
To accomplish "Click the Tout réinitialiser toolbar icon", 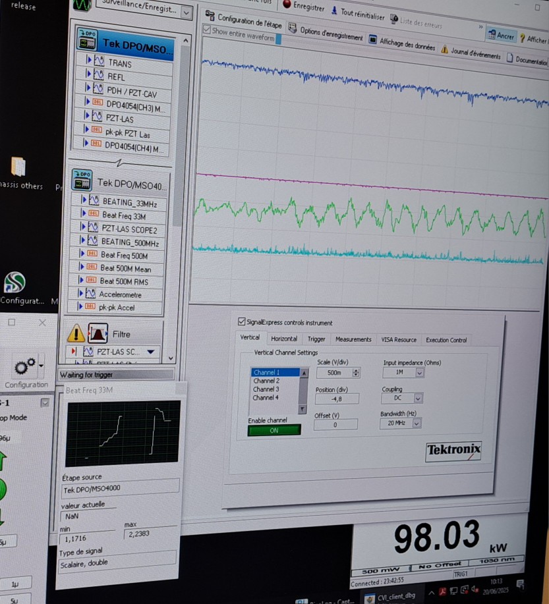I will pos(335,11).
